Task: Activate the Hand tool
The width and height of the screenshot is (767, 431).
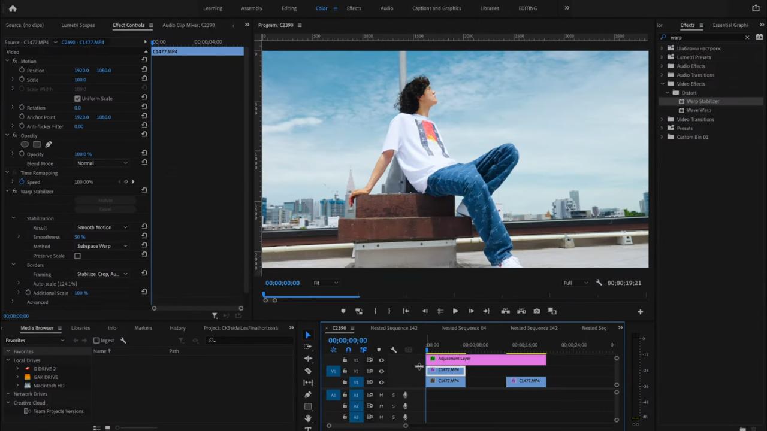Action: 308,418
